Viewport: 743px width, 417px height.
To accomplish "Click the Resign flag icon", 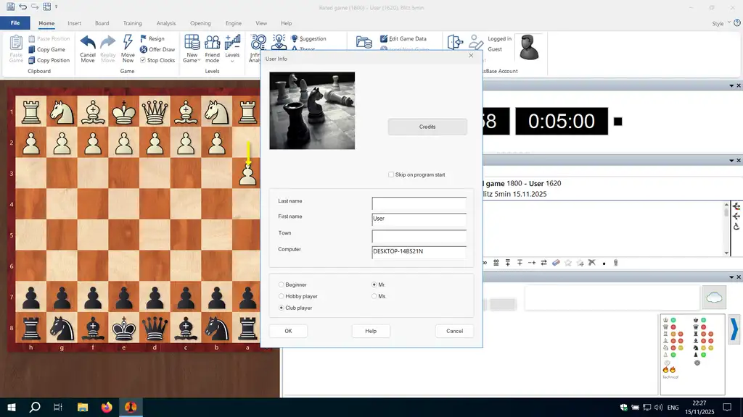I will (x=144, y=38).
